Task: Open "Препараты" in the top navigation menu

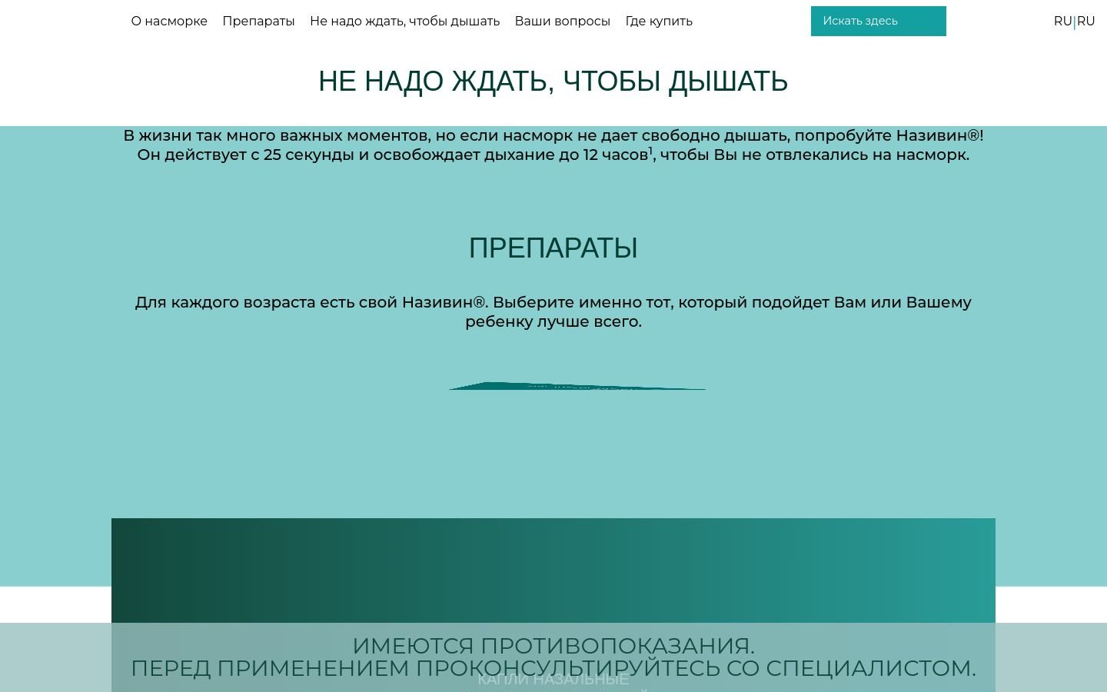Action: 258,22
